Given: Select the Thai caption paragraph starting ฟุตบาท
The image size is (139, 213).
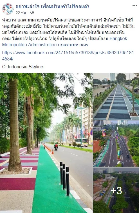Looking at the screenshot, I should [x=68, y=32].
